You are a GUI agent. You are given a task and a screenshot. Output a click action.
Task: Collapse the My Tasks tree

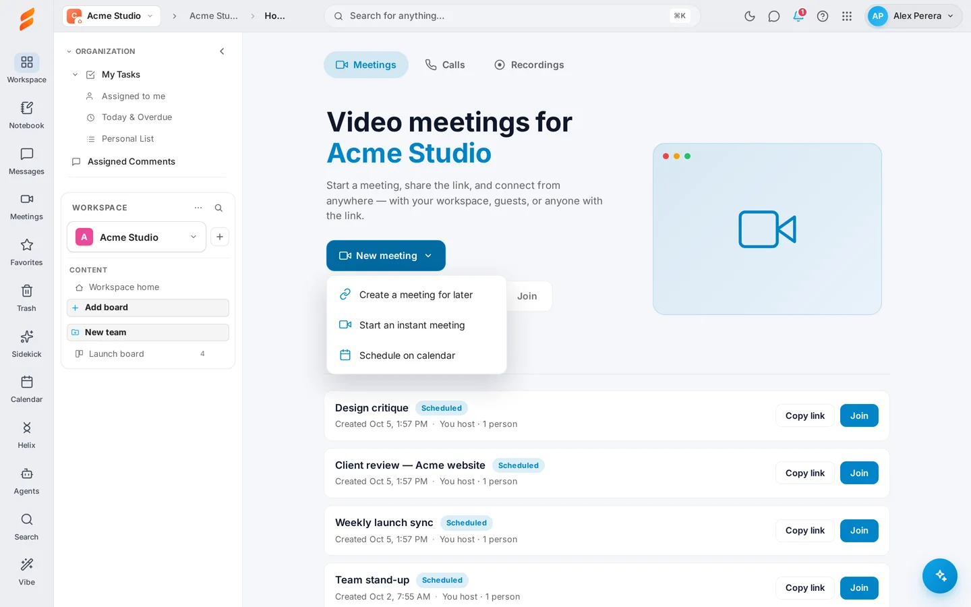pos(75,75)
